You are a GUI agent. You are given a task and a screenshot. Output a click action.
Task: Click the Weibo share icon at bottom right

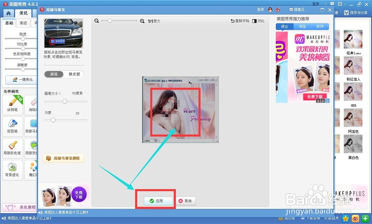pos(355,218)
